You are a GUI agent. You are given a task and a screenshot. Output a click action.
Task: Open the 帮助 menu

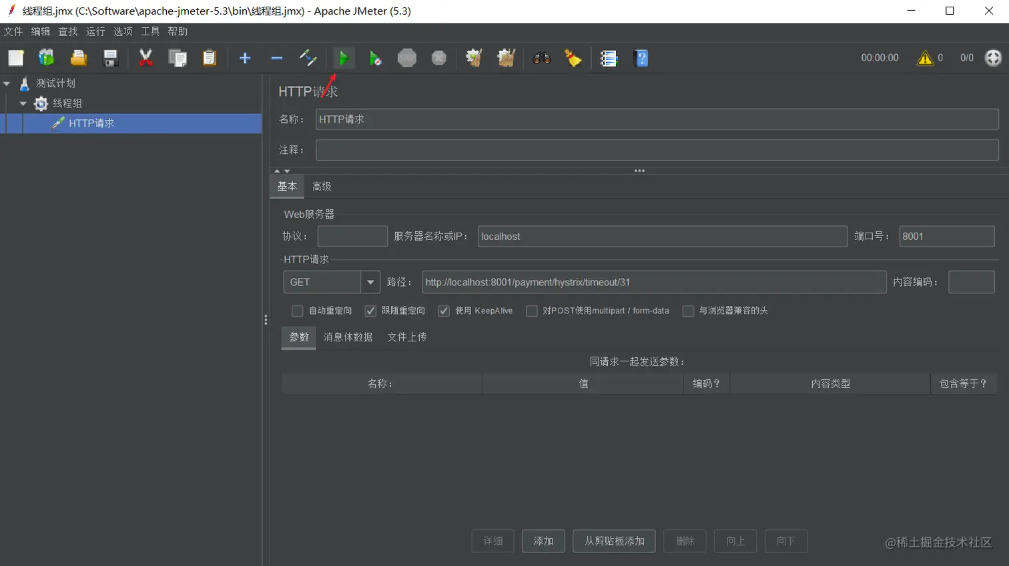pyautogui.click(x=178, y=31)
